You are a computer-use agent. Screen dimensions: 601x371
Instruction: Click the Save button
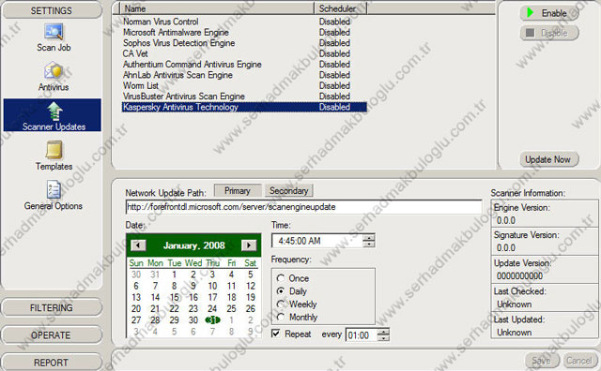point(542,360)
